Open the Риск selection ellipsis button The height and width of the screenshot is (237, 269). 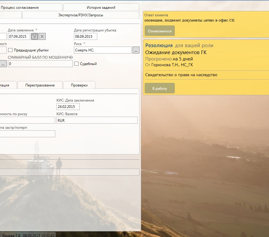click(x=136, y=50)
